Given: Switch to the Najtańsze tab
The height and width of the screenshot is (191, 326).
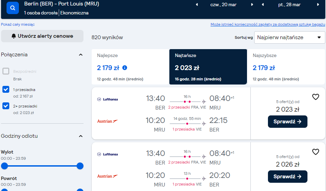Looking at the screenshot, I should (208, 67).
